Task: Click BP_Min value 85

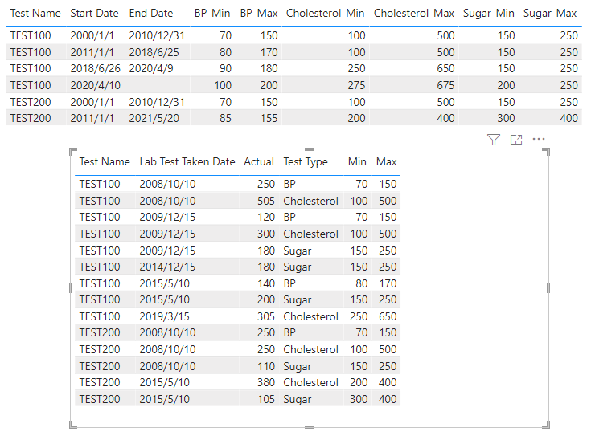Action: [x=225, y=119]
